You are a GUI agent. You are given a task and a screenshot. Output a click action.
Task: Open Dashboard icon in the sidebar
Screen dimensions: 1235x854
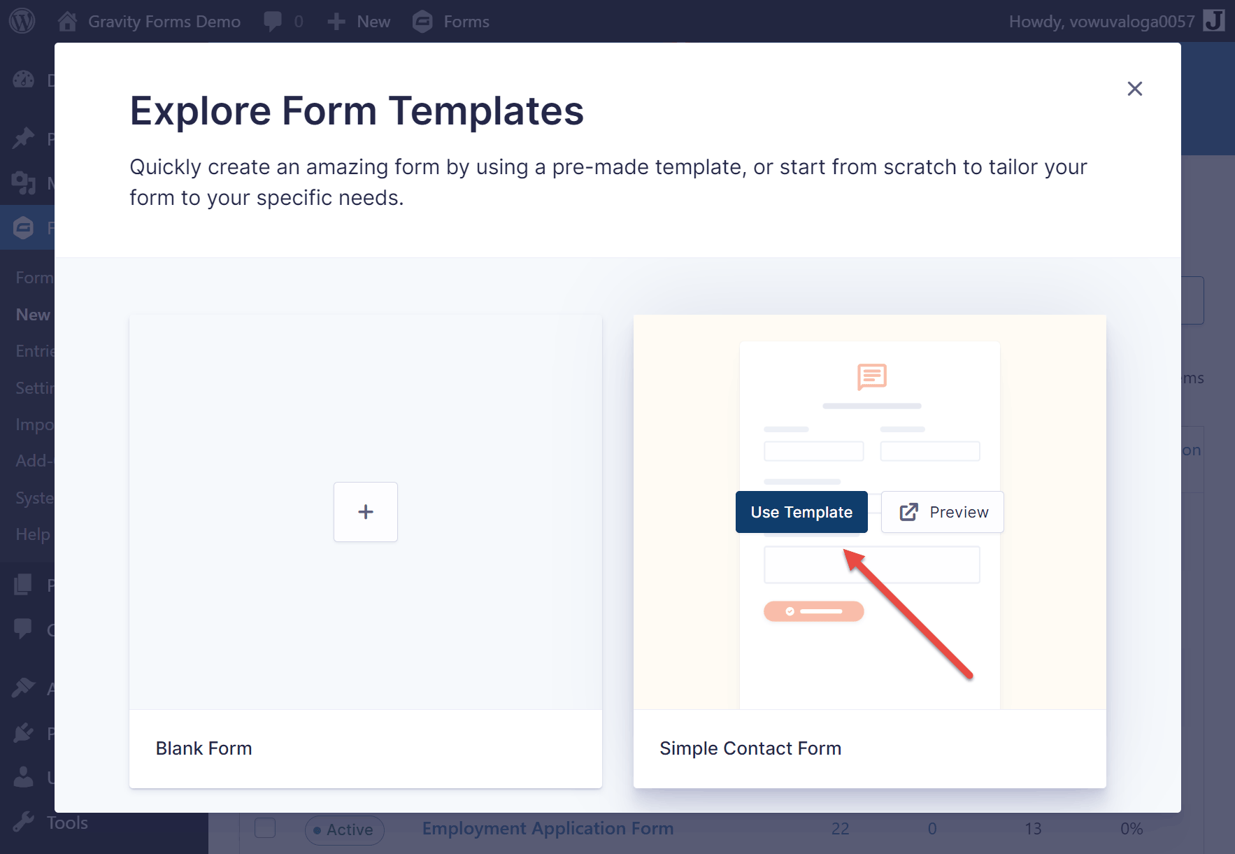pyautogui.click(x=23, y=80)
